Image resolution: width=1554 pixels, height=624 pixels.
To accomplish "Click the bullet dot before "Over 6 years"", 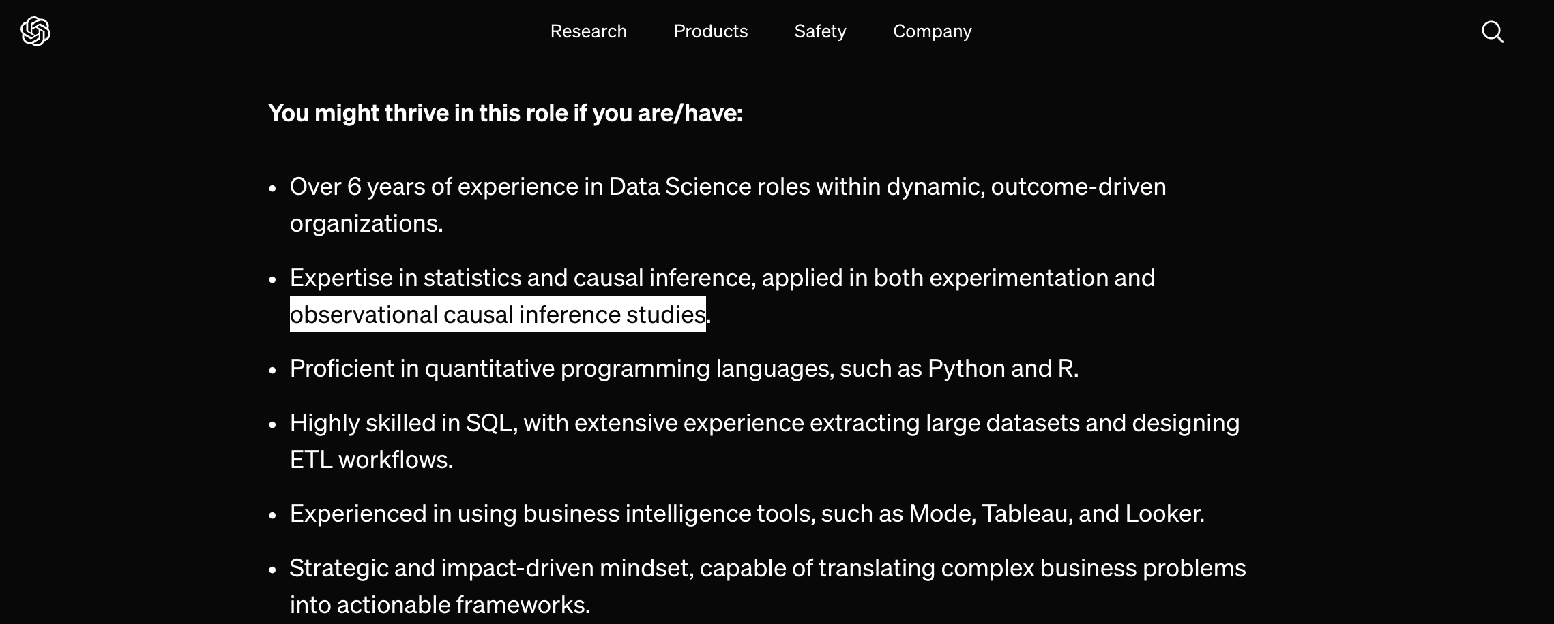I will coord(273,188).
